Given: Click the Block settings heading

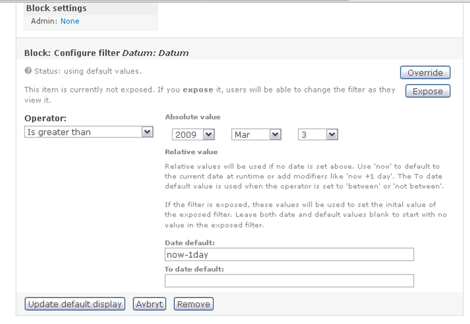Looking at the screenshot, I should coord(56,9).
